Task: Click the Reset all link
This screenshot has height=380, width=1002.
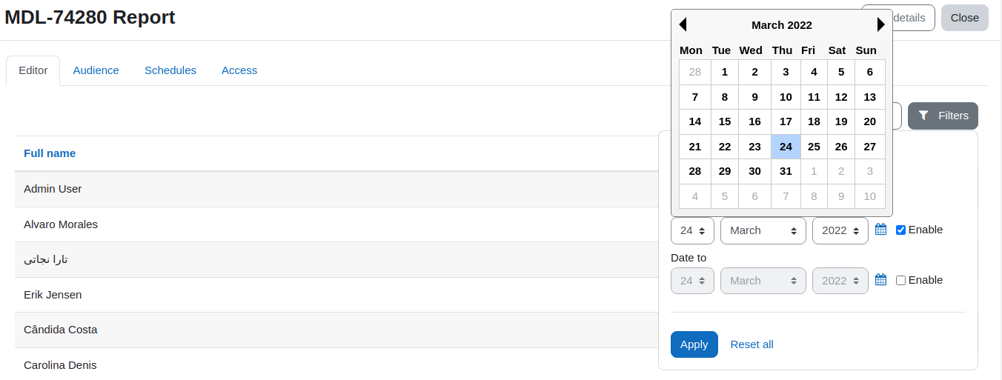Action: 751,344
